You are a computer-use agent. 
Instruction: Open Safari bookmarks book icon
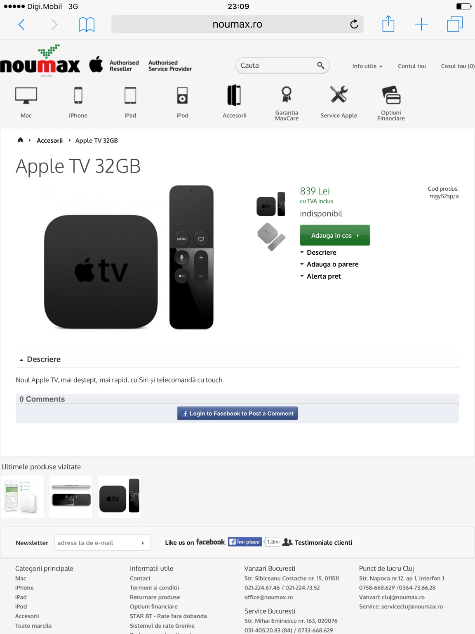click(87, 24)
